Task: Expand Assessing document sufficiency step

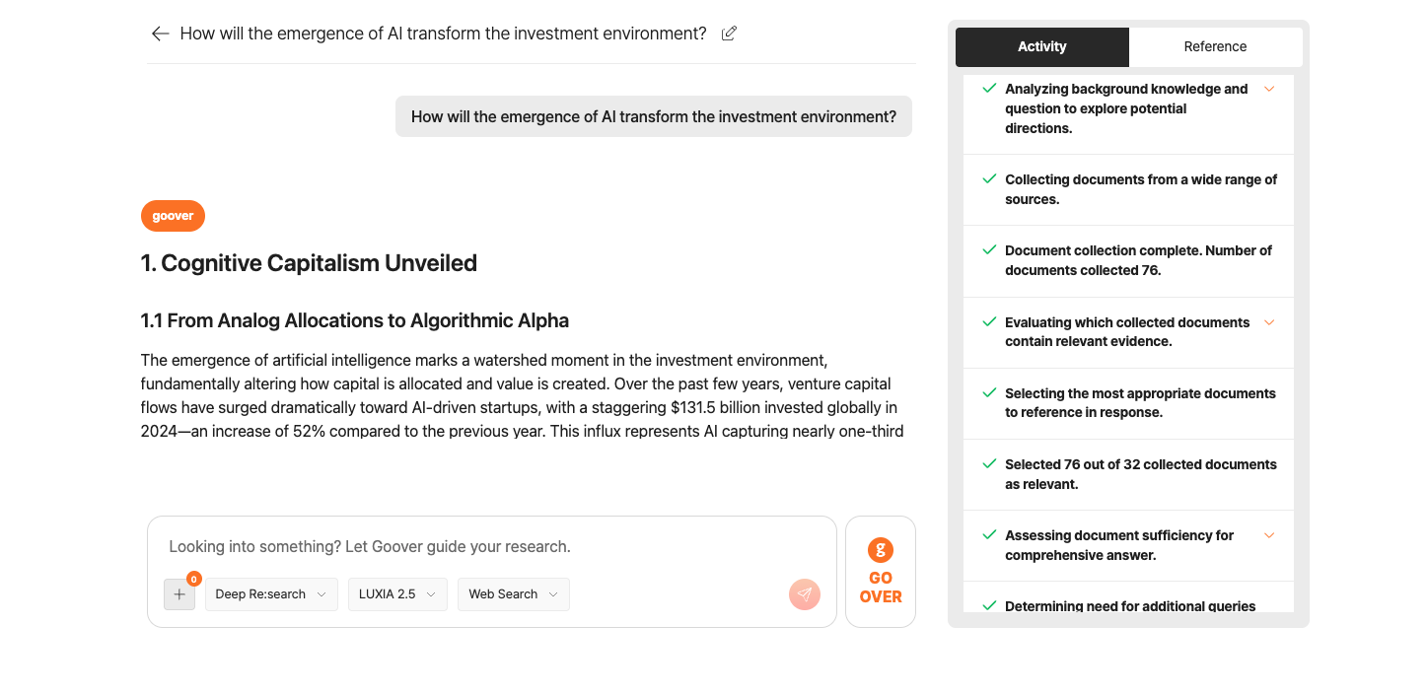Action: [1269, 535]
